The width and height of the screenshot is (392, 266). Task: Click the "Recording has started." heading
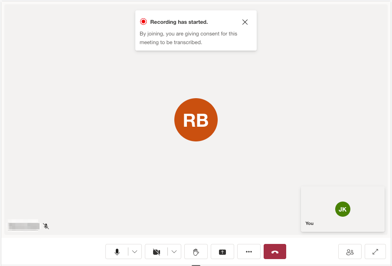coord(179,22)
